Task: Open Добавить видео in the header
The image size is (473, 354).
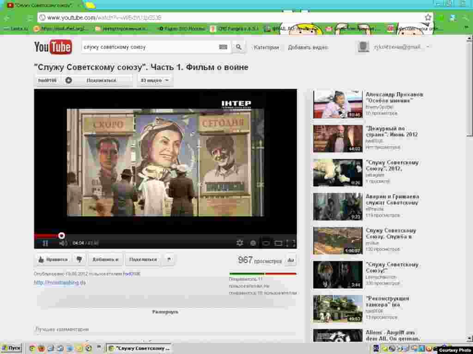Action: click(308, 47)
